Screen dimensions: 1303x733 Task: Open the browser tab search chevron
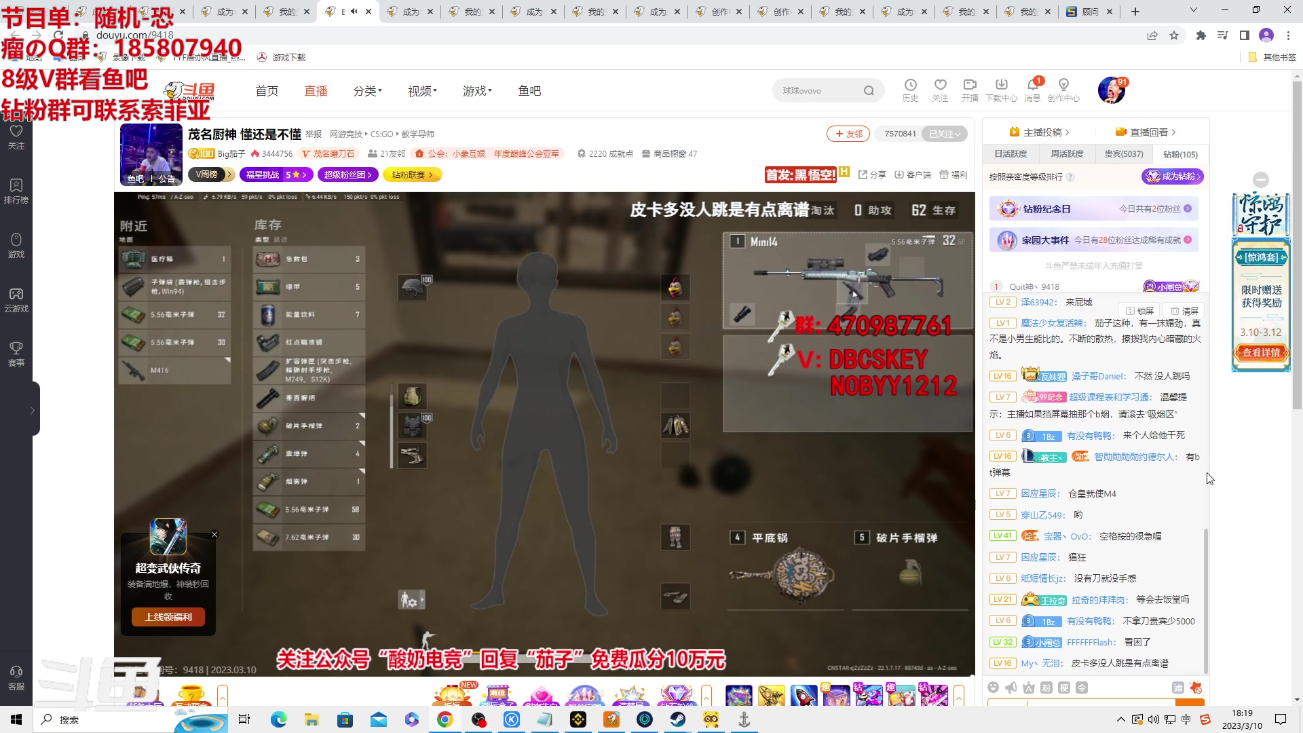point(1194,11)
